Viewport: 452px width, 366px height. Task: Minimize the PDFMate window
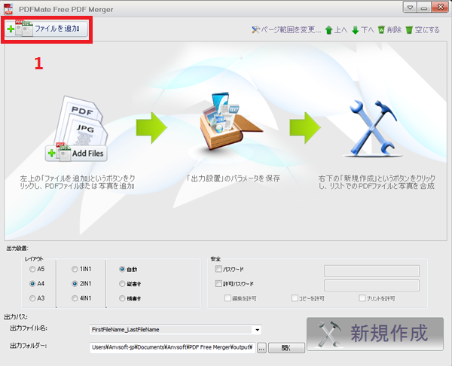point(423,8)
